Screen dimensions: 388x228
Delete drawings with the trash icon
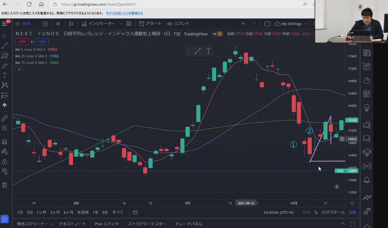tap(5, 185)
